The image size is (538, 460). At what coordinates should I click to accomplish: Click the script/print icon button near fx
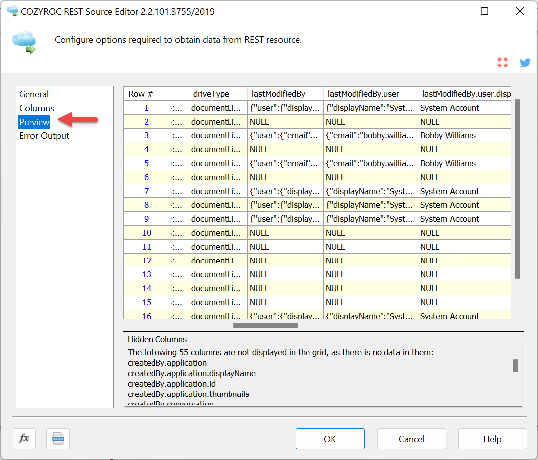point(58,438)
